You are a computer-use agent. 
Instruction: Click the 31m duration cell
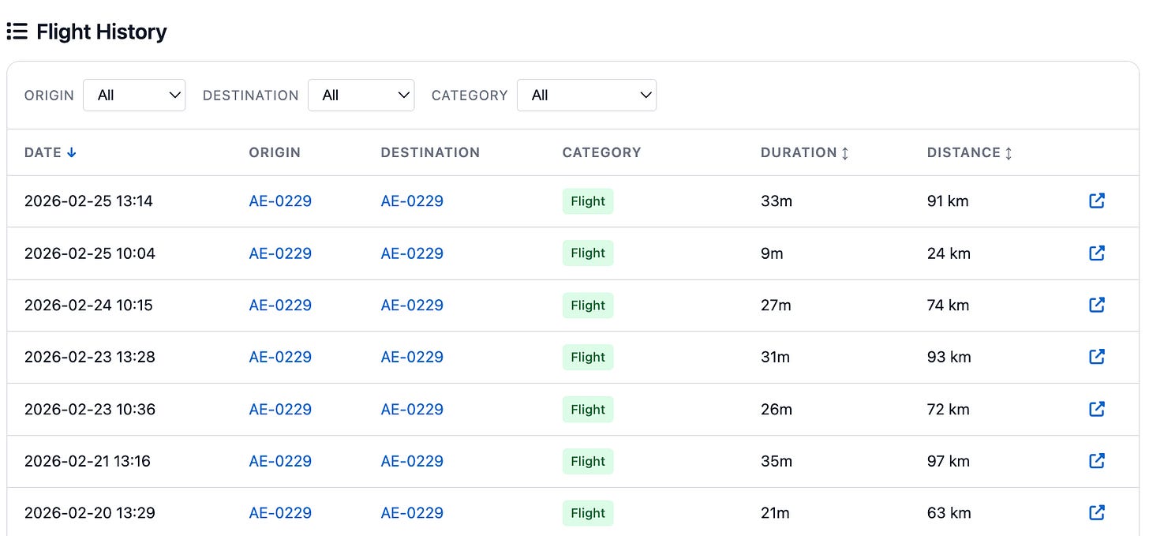775,357
